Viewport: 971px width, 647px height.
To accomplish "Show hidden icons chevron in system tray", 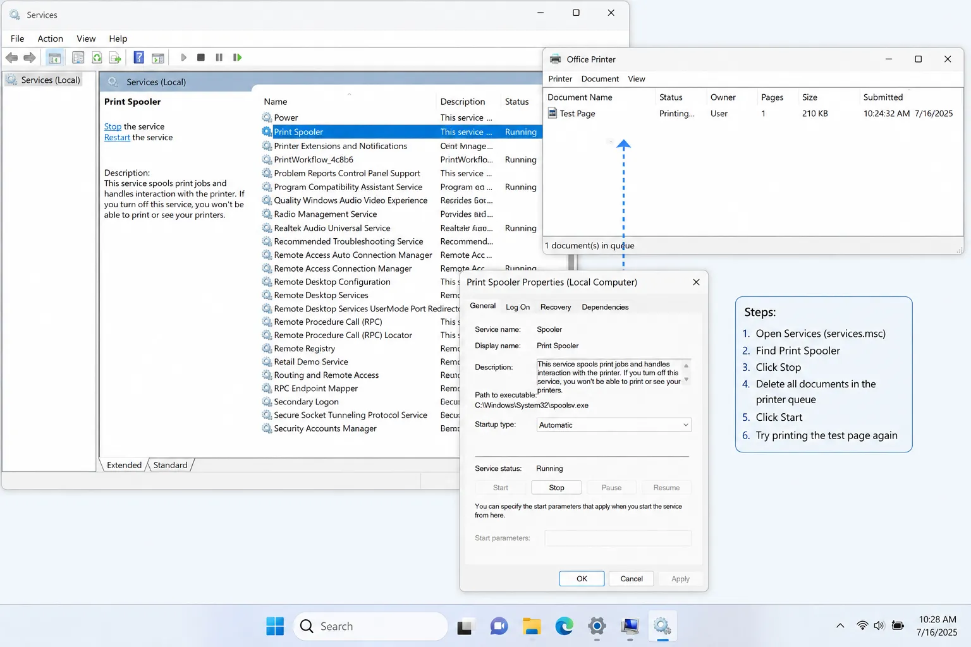I will pyautogui.click(x=840, y=626).
